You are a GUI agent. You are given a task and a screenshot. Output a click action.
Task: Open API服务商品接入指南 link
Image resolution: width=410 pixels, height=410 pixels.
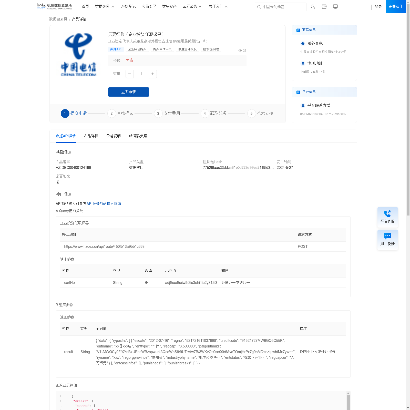tap(104, 204)
